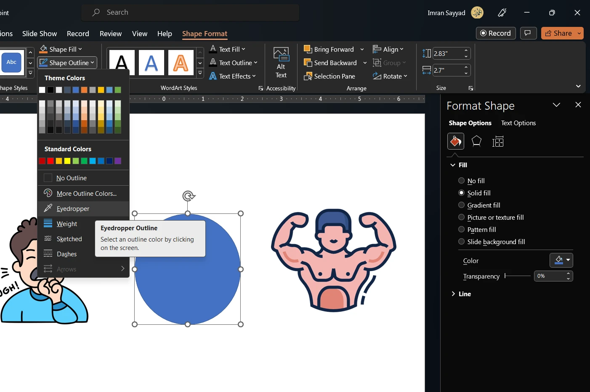Switch to the Text Options tab

pyautogui.click(x=518, y=123)
